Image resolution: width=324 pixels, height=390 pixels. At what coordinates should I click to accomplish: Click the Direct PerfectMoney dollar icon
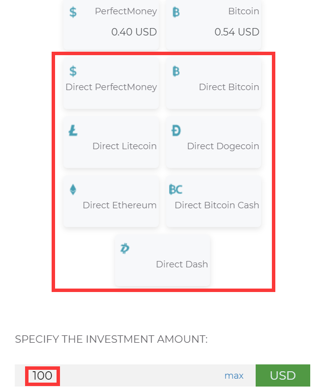point(73,71)
